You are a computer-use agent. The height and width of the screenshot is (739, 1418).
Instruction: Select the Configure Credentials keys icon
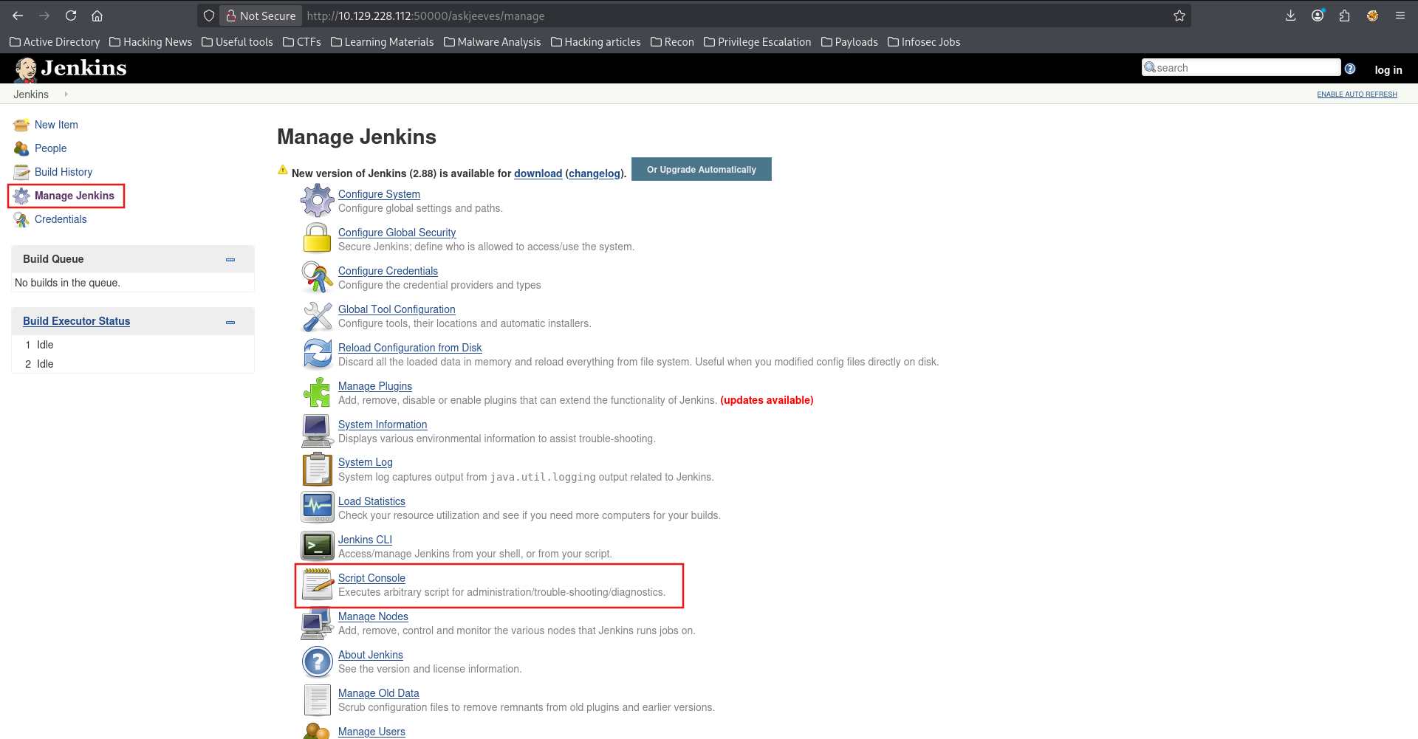(317, 277)
